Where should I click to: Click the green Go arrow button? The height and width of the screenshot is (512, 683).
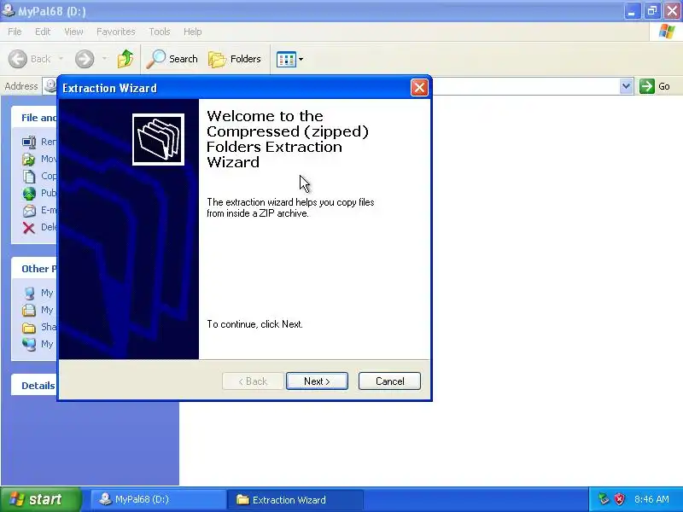tap(646, 86)
